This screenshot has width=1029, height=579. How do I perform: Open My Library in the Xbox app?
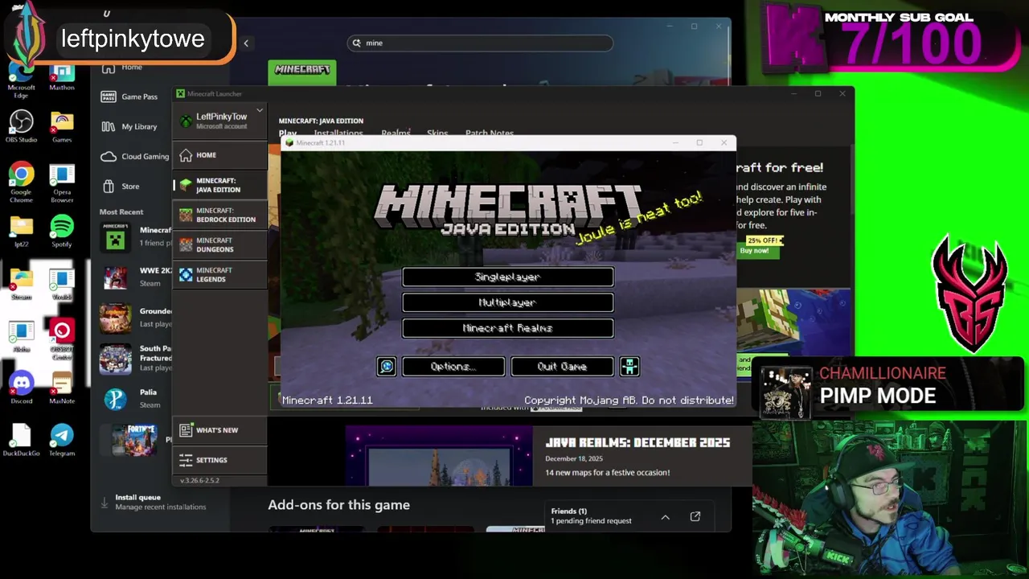tap(130, 126)
